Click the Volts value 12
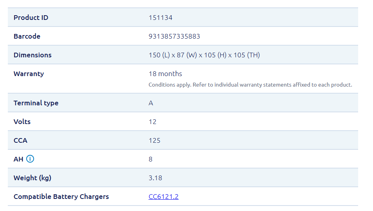 point(152,122)
